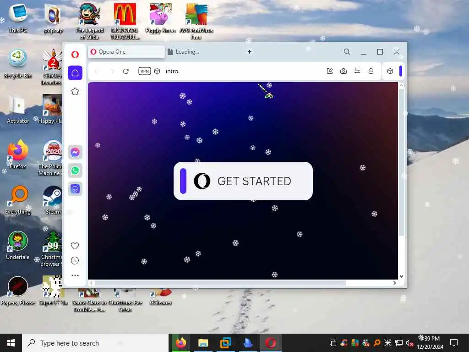The image size is (469, 352).
Task: Select Papers, Please desktop shortcut
Action: (18, 290)
